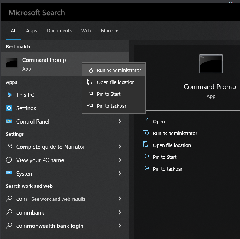This screenshot has width=240, height=239.
Task: Click the Narrator guide settings icon
Action: coord(9,147)
